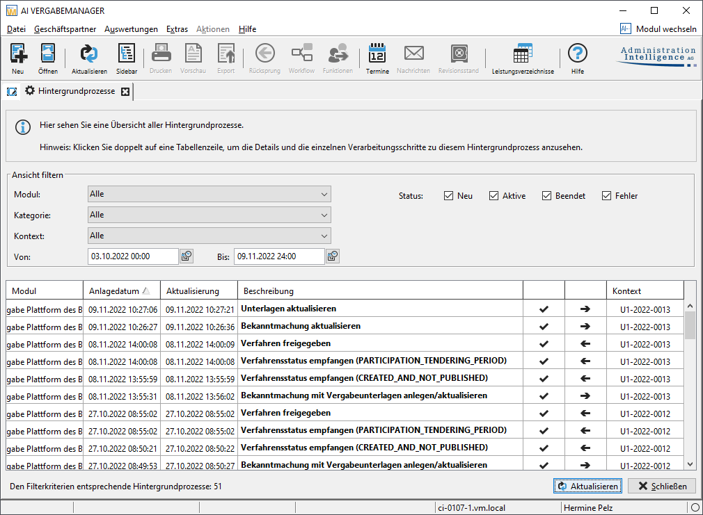The image size is (703, 515).
Task: Click into the Von date field
Action: (x=133, y=256)
